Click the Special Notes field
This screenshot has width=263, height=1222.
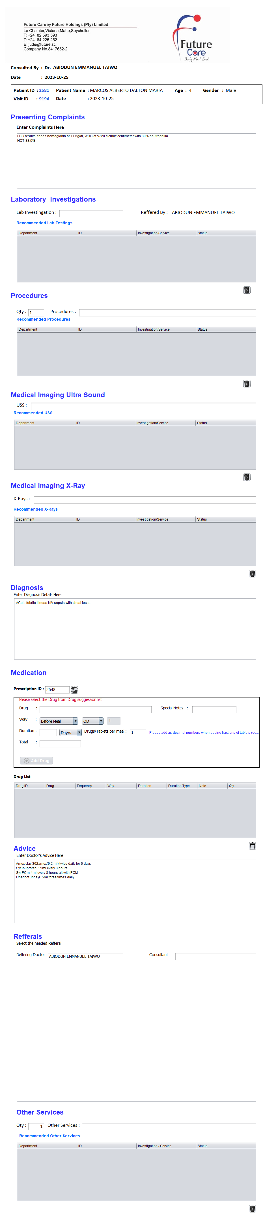click(214, 709)
